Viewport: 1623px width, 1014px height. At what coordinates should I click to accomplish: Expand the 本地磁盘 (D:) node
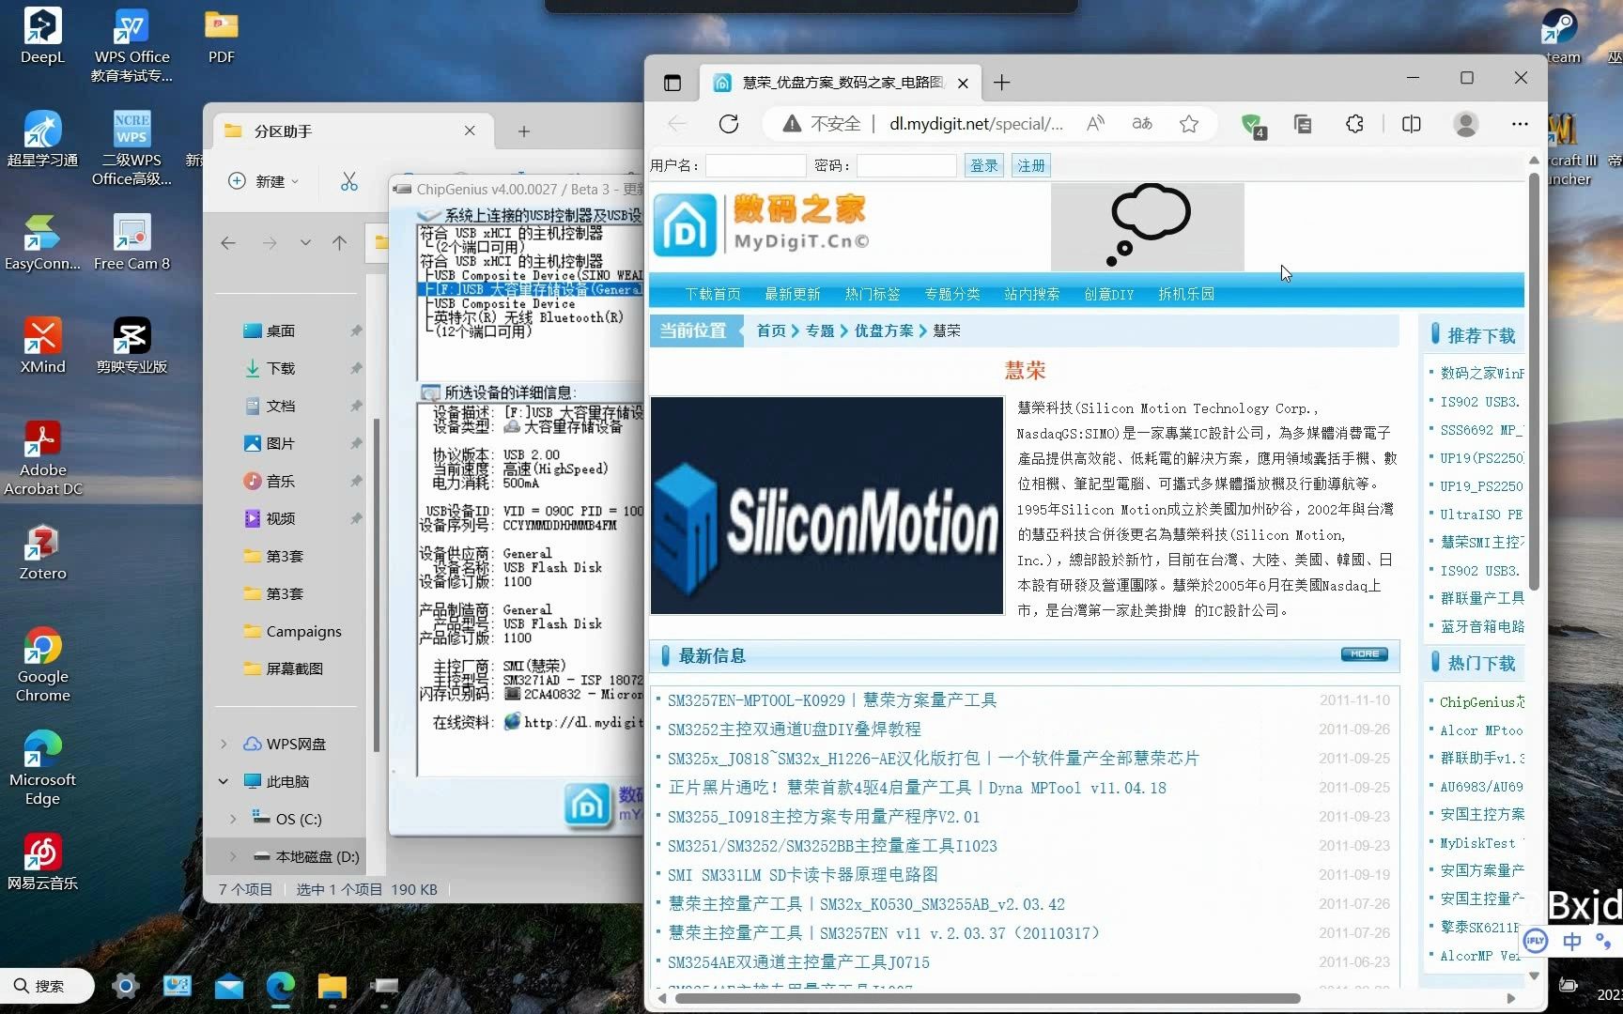[233, 856]
